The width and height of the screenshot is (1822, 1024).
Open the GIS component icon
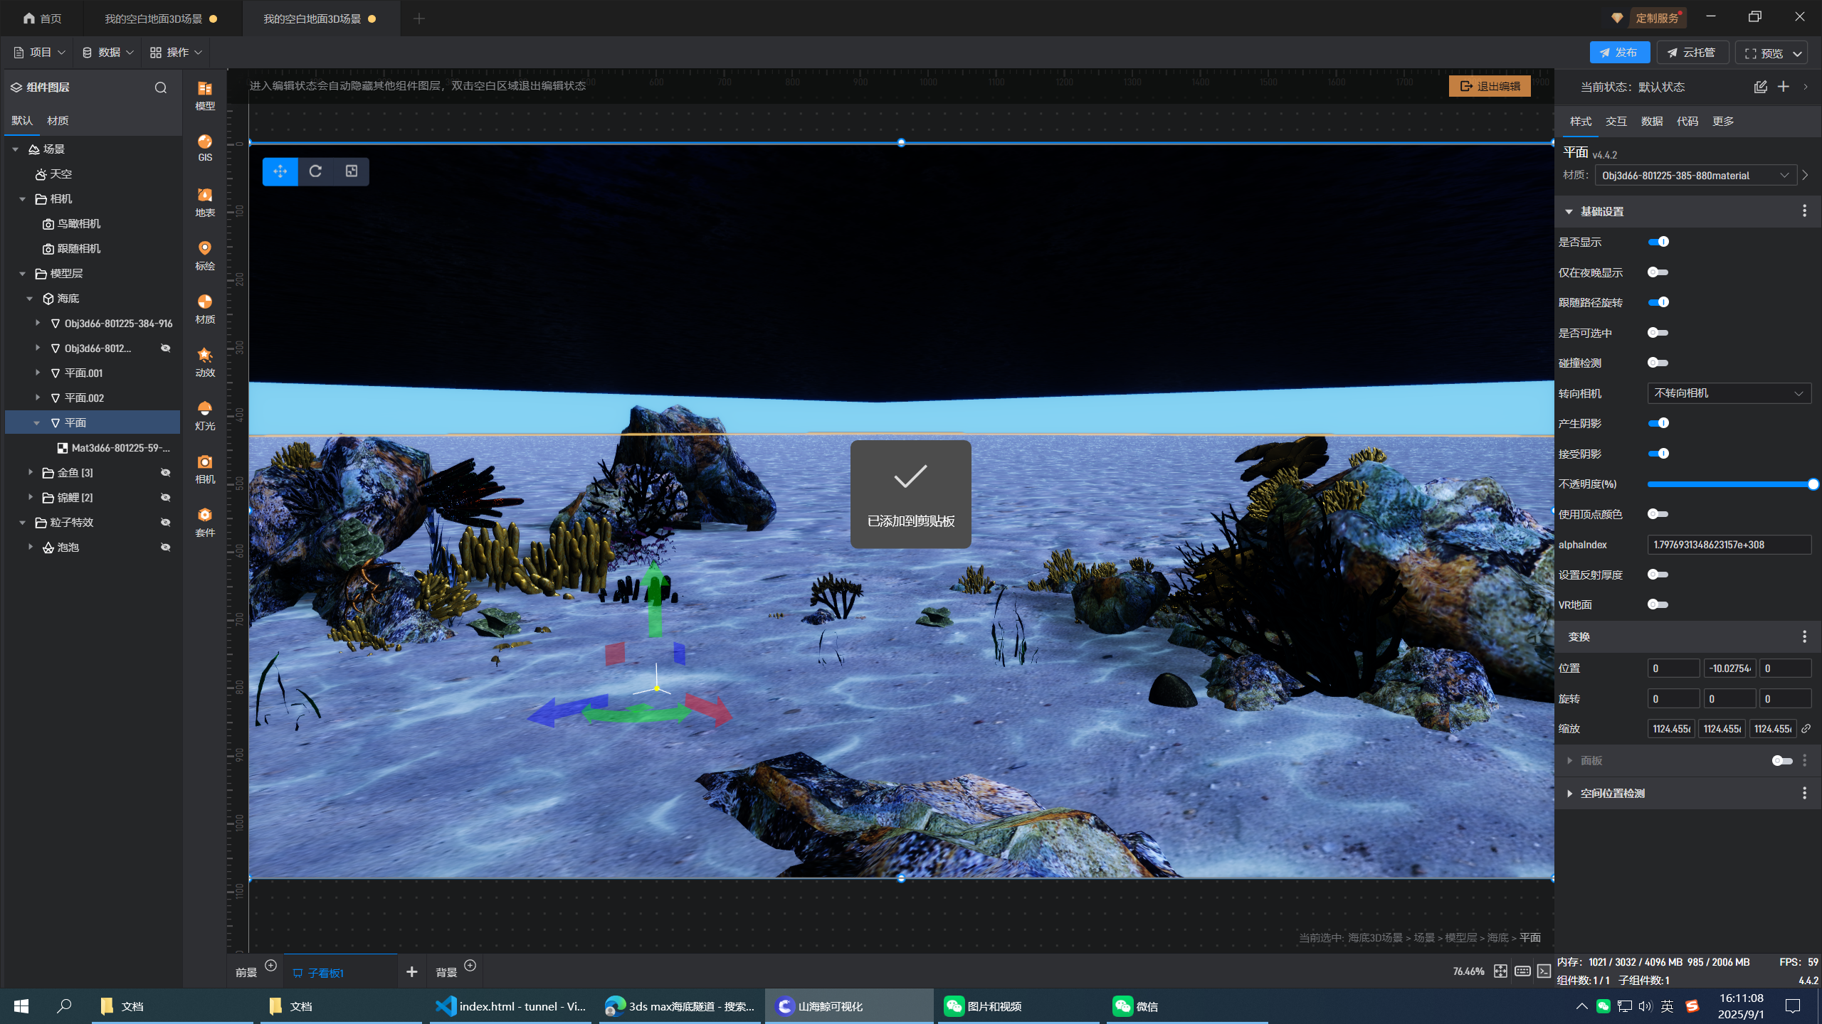(x=205, y=148)
